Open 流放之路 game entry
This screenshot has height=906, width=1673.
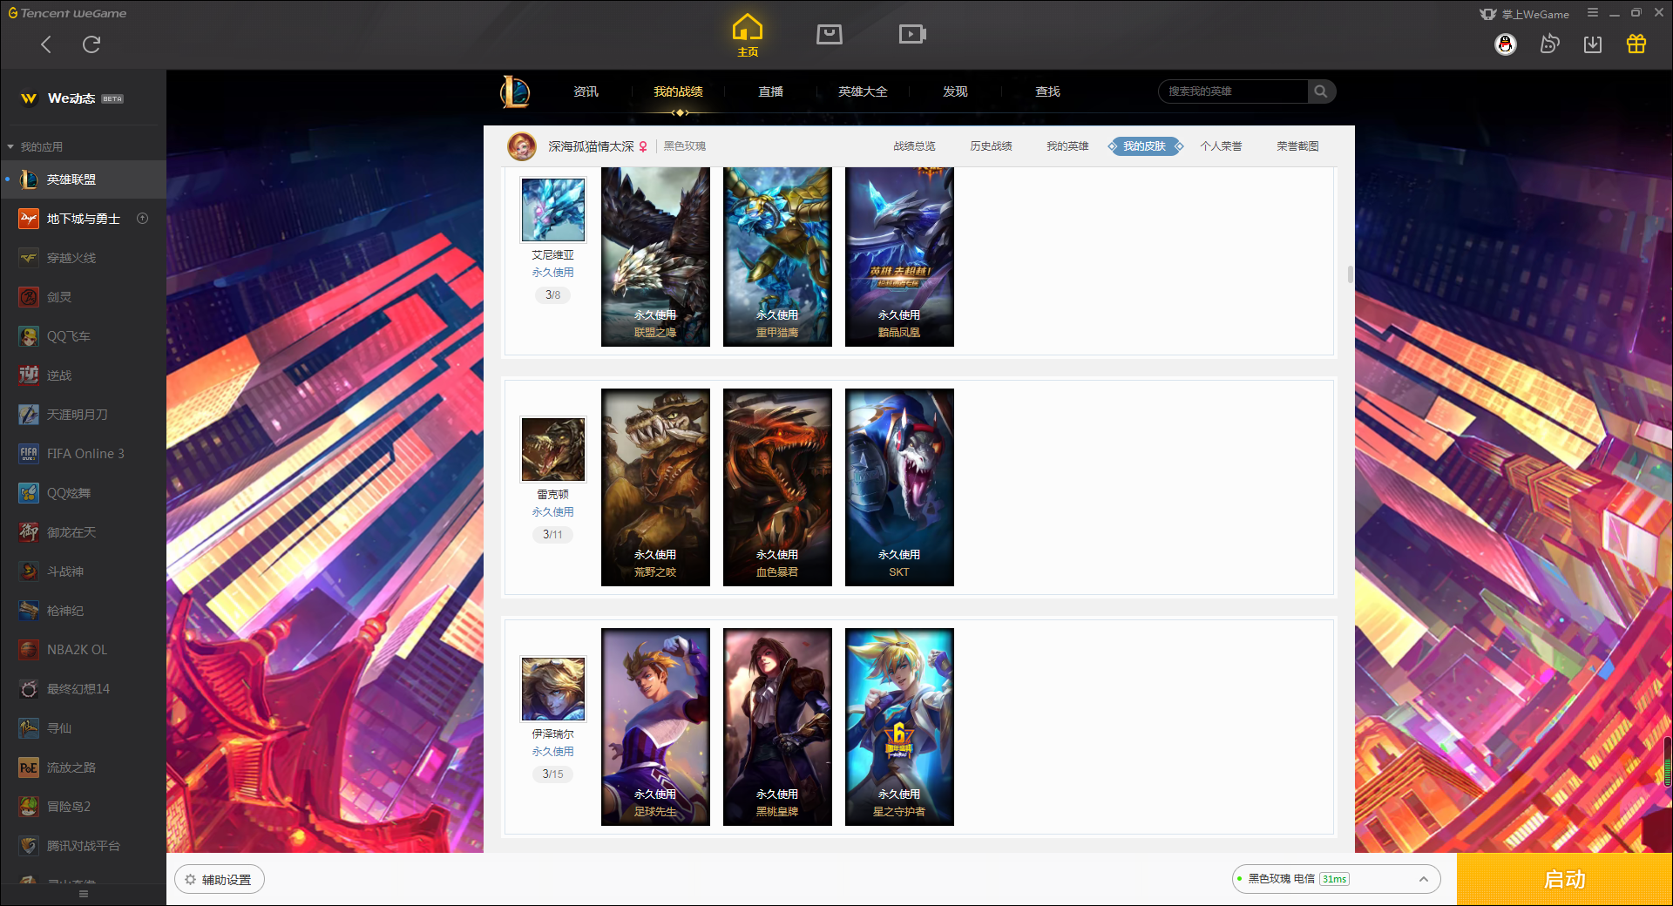click(83, 767)
